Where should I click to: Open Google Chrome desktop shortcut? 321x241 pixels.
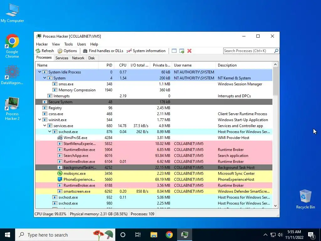(x=12, y=46)
